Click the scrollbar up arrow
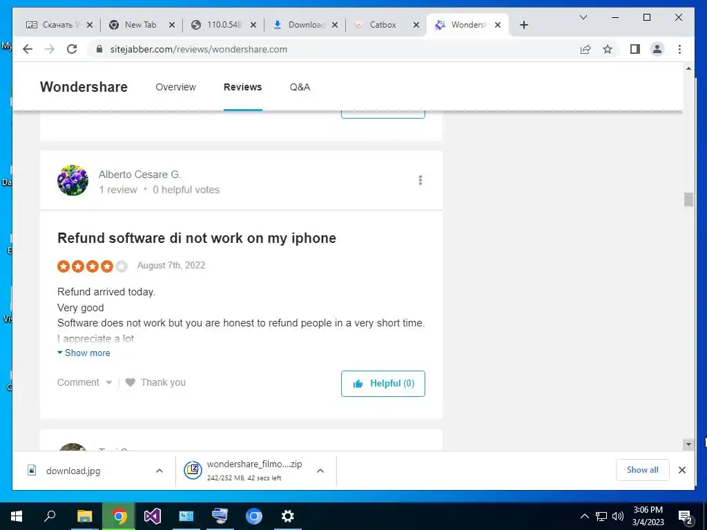 688,68
